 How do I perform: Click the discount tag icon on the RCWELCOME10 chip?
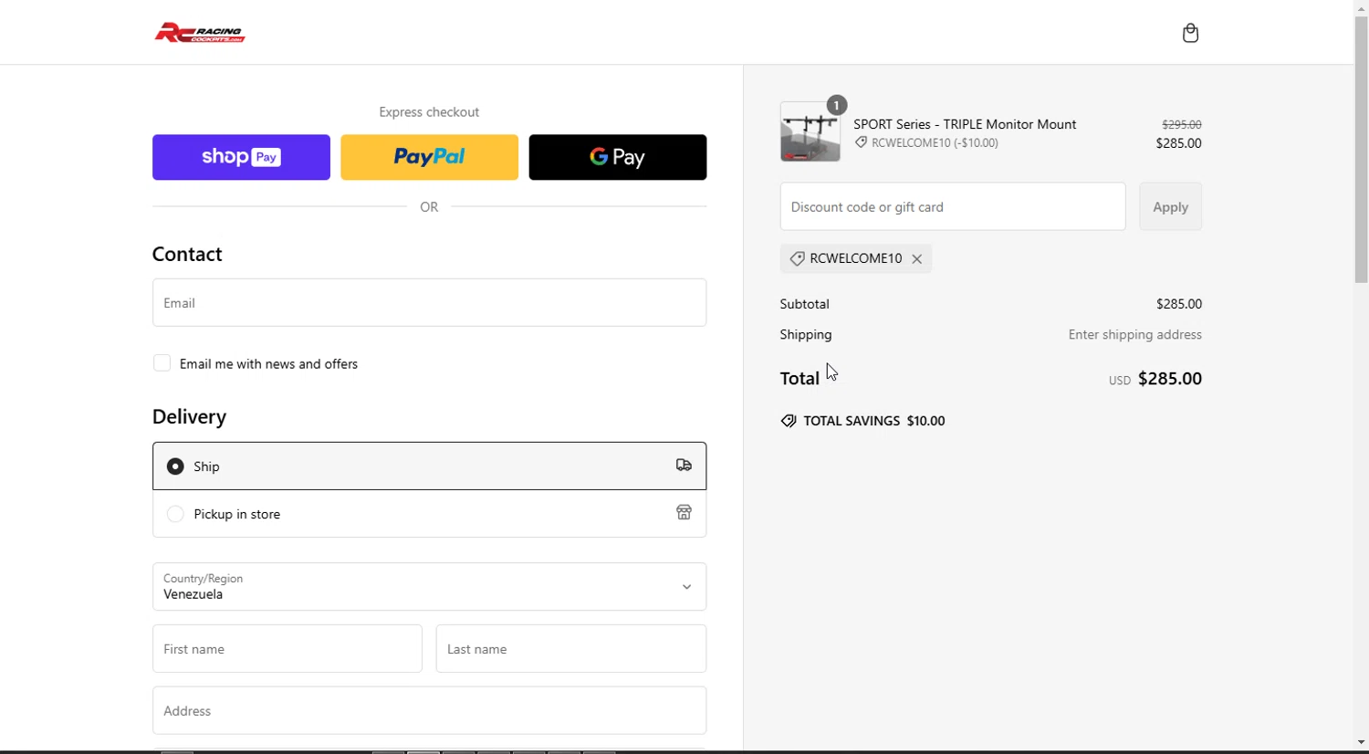point(797,259)
